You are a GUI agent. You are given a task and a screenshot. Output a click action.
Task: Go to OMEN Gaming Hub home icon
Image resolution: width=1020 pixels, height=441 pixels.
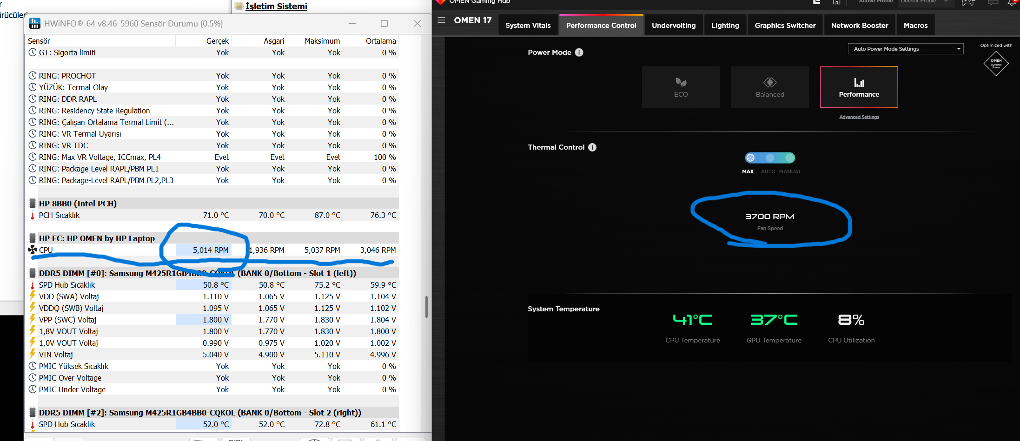[836, 2]
